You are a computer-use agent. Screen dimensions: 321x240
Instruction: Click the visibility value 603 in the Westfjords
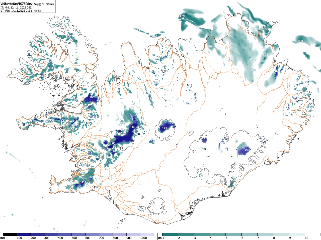pyautogui.click(x=51, y=68)
